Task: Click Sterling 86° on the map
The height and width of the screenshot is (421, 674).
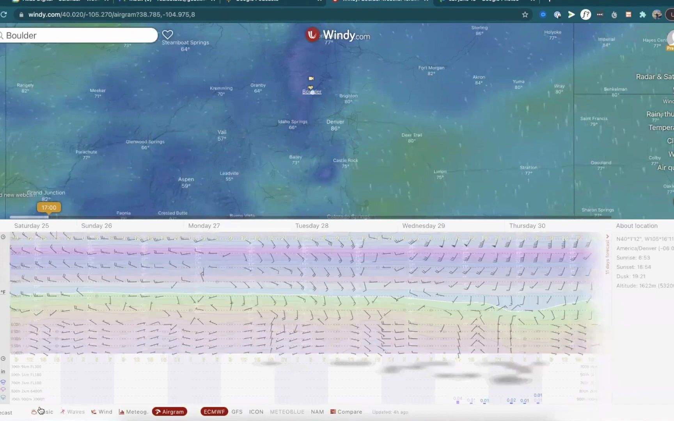Action: [479, 30]
